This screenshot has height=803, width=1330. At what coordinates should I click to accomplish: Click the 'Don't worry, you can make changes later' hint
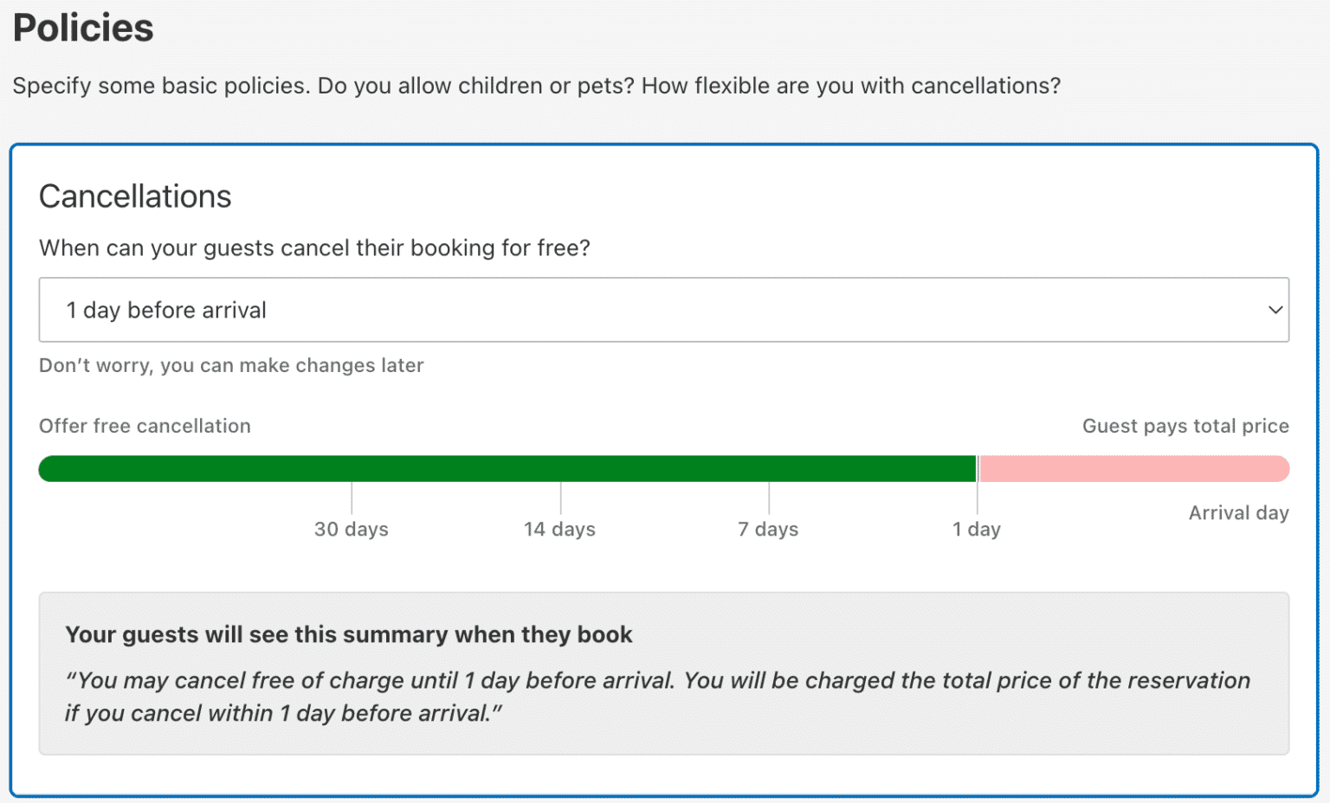point(231,365)
